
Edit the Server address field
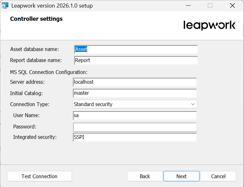(135, 82)
